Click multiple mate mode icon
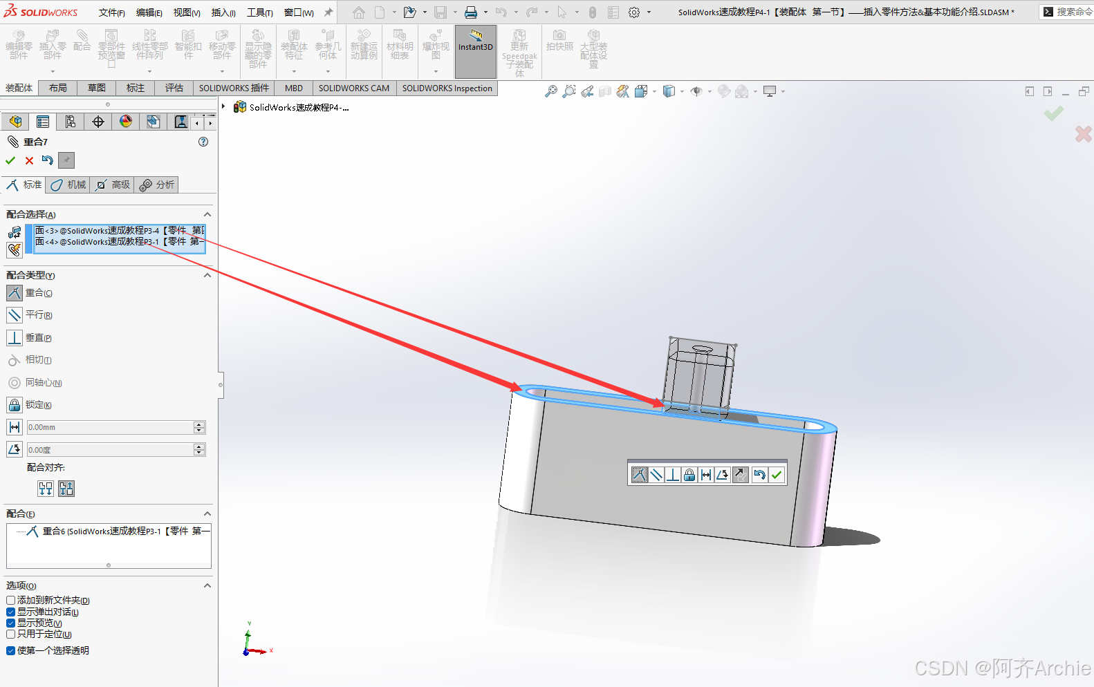 (15, 249)
